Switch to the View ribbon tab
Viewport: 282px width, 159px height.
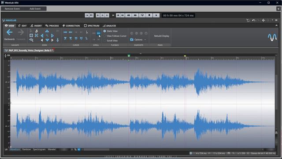tap(10, 26)
